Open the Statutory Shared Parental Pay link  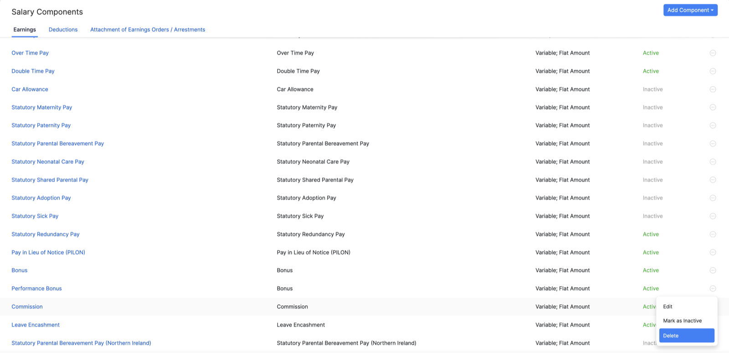pos(50,180)
